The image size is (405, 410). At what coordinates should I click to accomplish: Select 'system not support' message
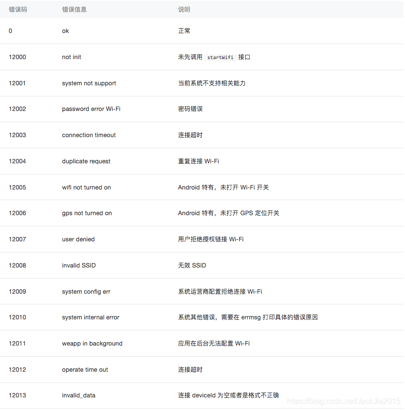tap(89, 83)
